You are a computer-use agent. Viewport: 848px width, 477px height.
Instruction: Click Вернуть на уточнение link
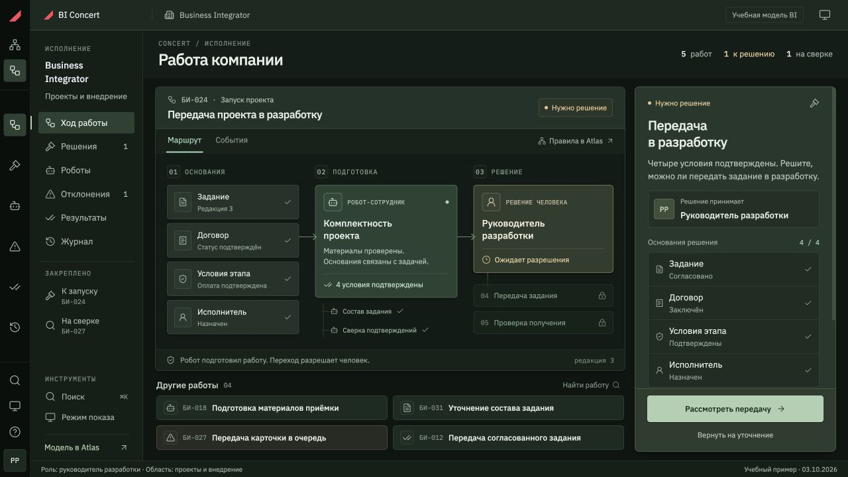[x=735, y=435]
